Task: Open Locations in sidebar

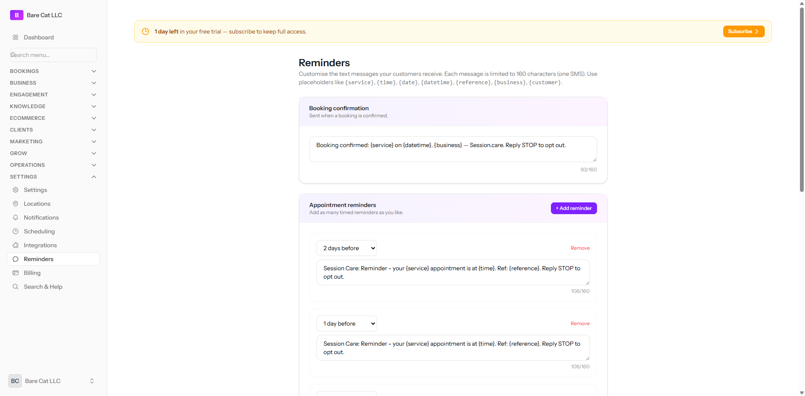Action: 53,204
